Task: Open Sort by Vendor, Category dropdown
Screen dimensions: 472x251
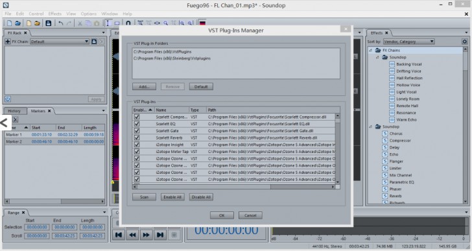Action: point(408,42)
